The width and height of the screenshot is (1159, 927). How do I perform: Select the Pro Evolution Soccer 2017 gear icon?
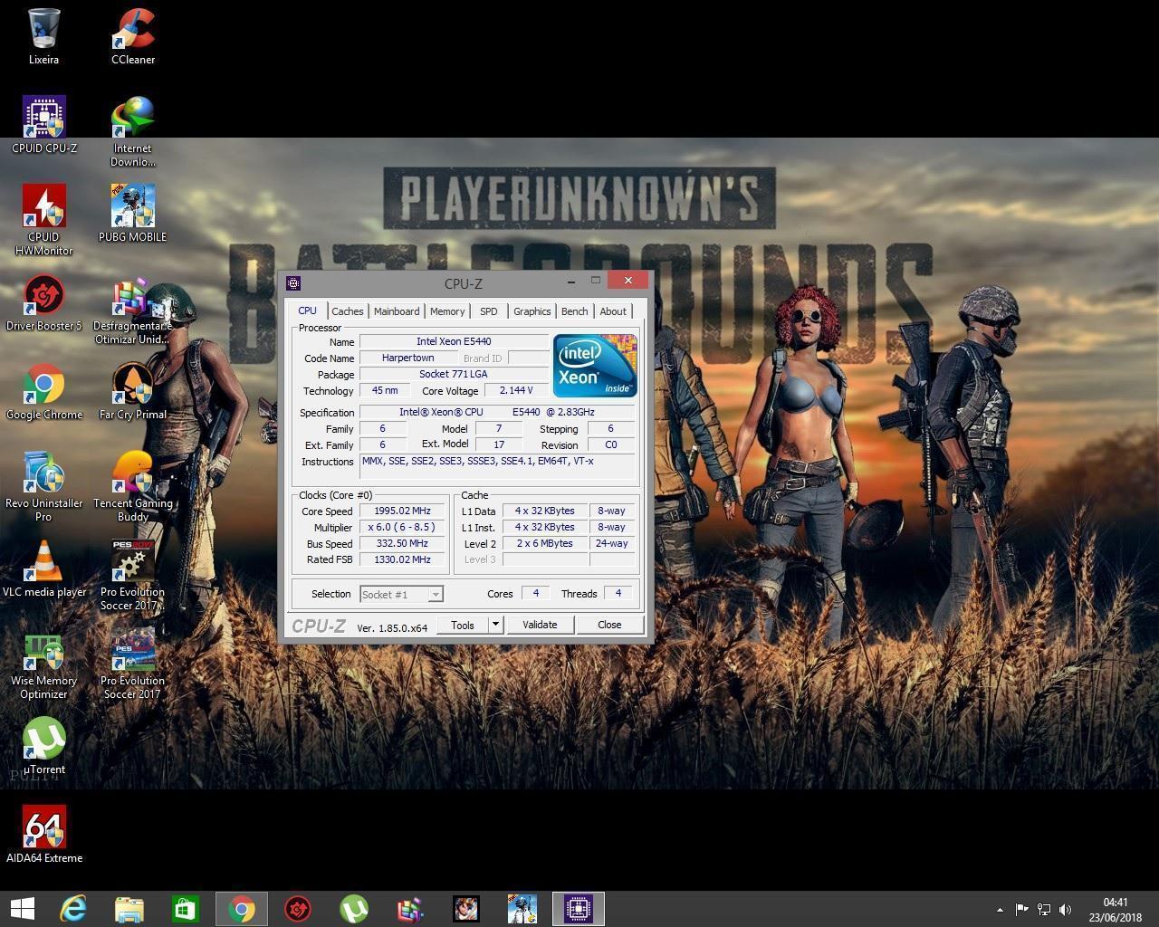tap(133, 576)
